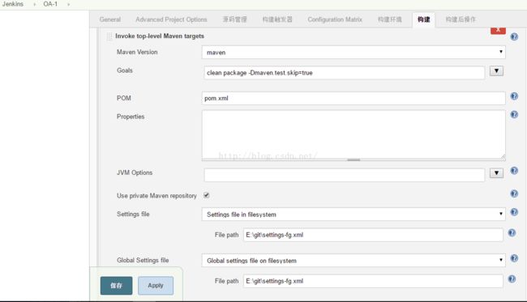
Task: Open help for Global Settings file dropdown
Action: click(514, 258)
